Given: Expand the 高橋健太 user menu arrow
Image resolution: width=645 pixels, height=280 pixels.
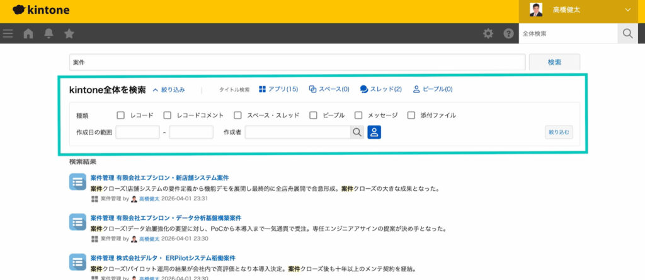Looking at the screenshot, I should (628, 10).
